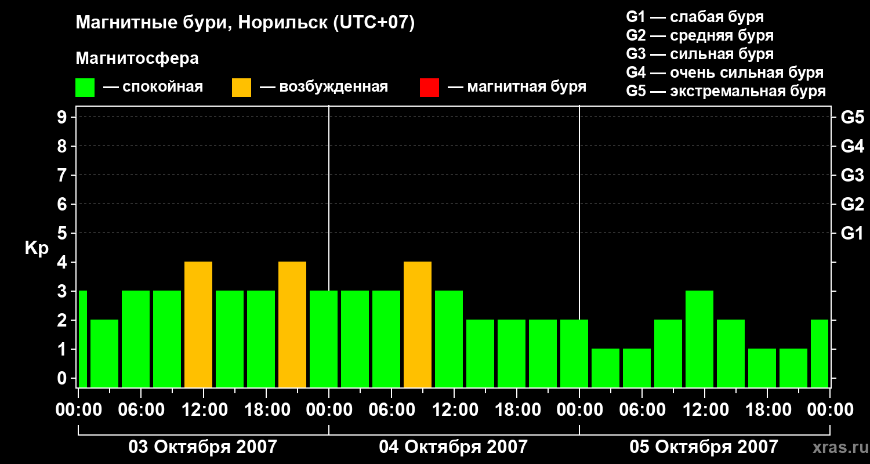Click the 'Магнитосфера' heading
870x464 pixels.
tap(137, 59)
